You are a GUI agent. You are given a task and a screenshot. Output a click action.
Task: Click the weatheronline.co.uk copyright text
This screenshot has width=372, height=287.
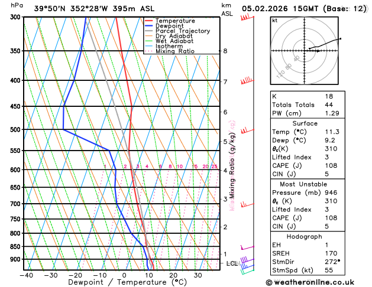pyautogui.click(x=310, y=282)
